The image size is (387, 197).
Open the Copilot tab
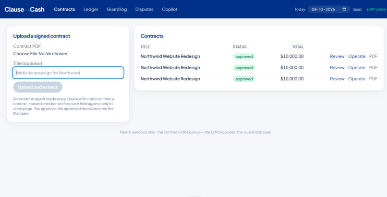click(169, 10)
